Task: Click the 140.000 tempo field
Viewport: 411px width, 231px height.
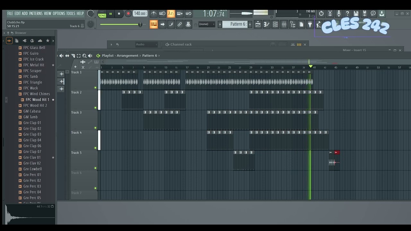Action: pyautogui.click(x=140, y=13)
